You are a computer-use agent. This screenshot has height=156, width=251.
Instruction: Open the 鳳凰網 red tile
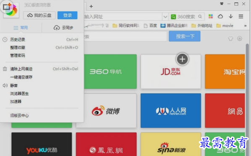click(x=106, y=144)
